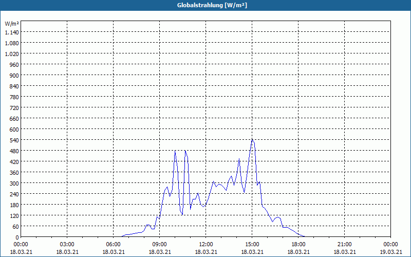Screen dimensions: 411x257
Task: Click the 15:00 peak of the blue curve
Action: (252, 140)
